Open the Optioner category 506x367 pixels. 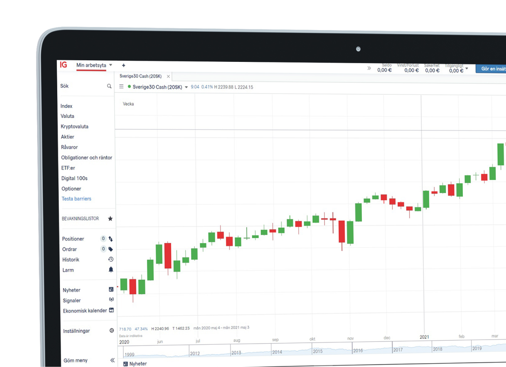(71, 189)
